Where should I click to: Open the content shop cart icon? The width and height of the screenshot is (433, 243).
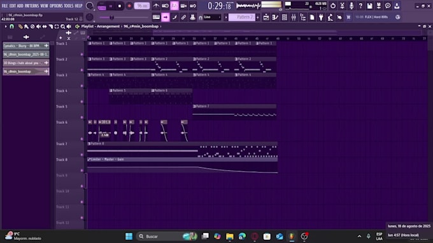[x=348, y=17]
